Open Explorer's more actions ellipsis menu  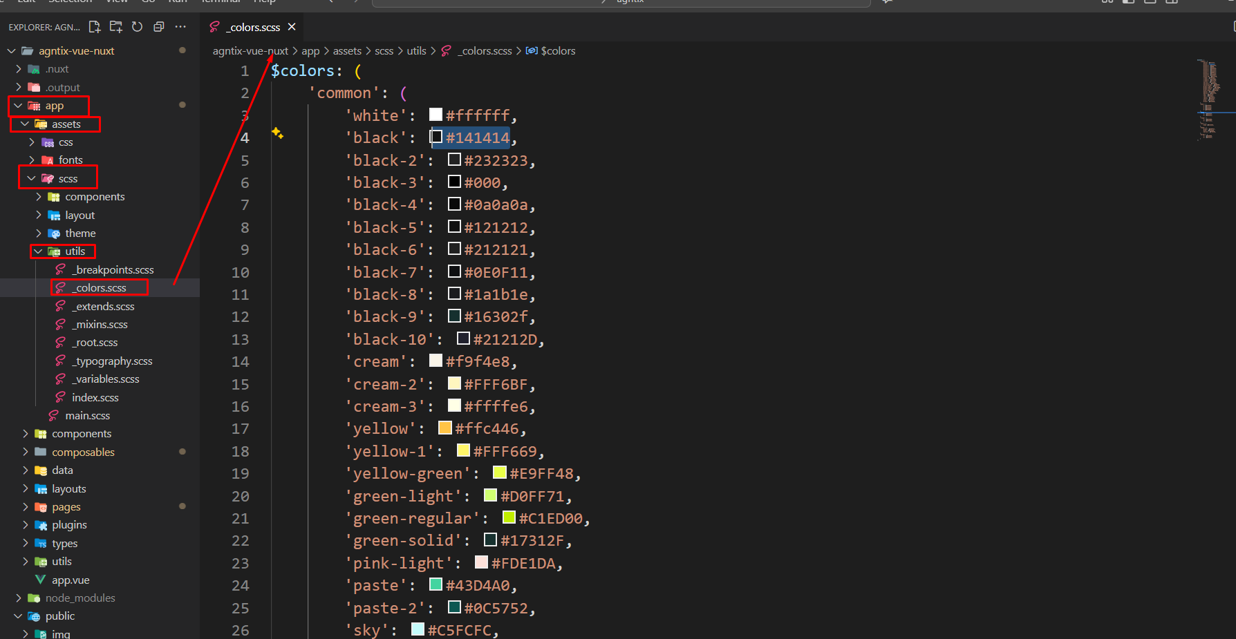click(180, 27)
